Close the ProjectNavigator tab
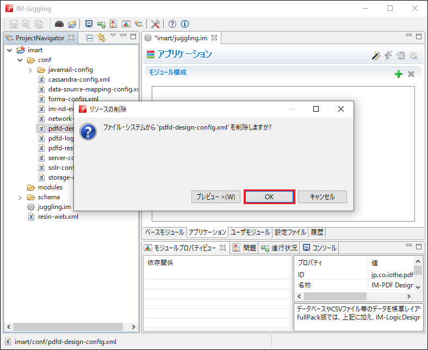428x350 pixels. point(71,38)
